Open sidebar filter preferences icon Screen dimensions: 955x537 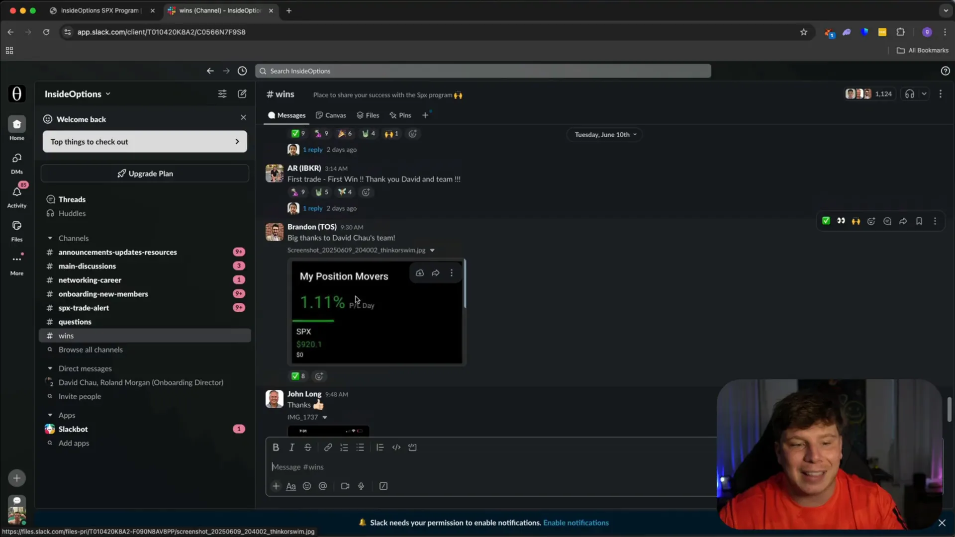point(222,94)
